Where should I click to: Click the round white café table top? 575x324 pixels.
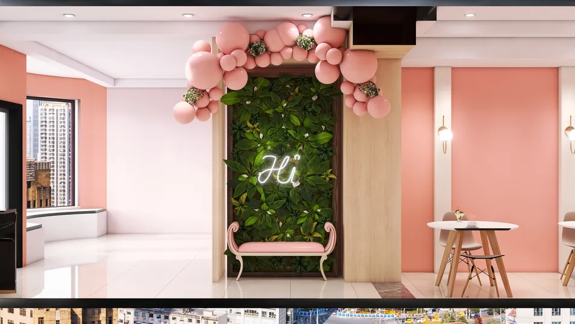(473, 226)
